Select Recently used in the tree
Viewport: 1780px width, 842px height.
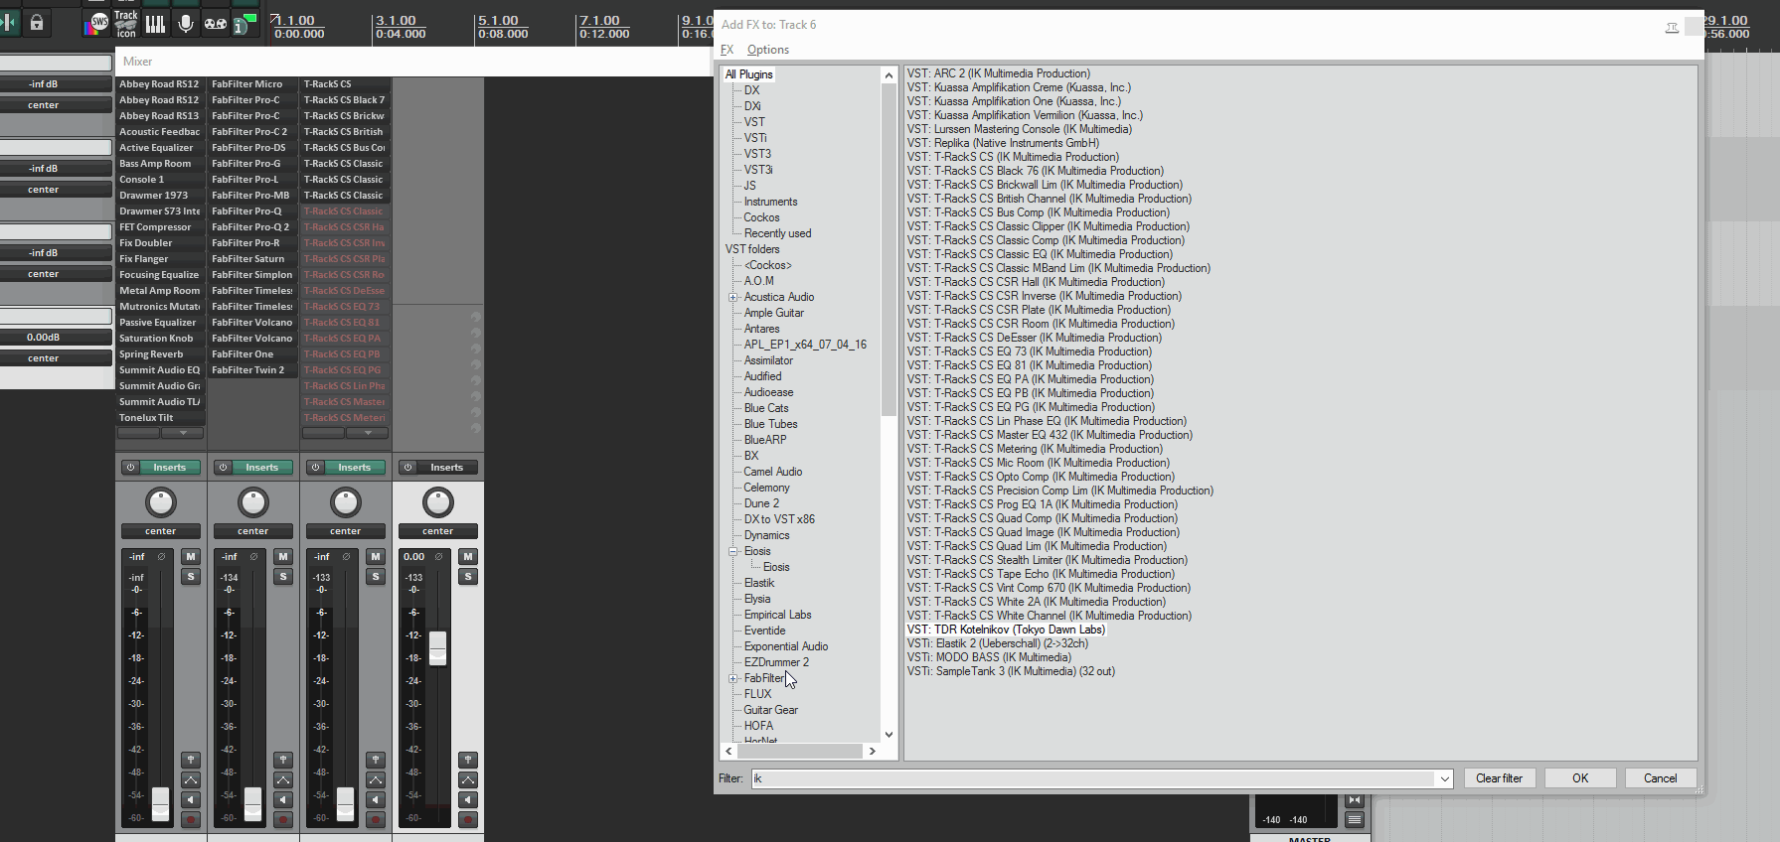[x=777, y=233]
